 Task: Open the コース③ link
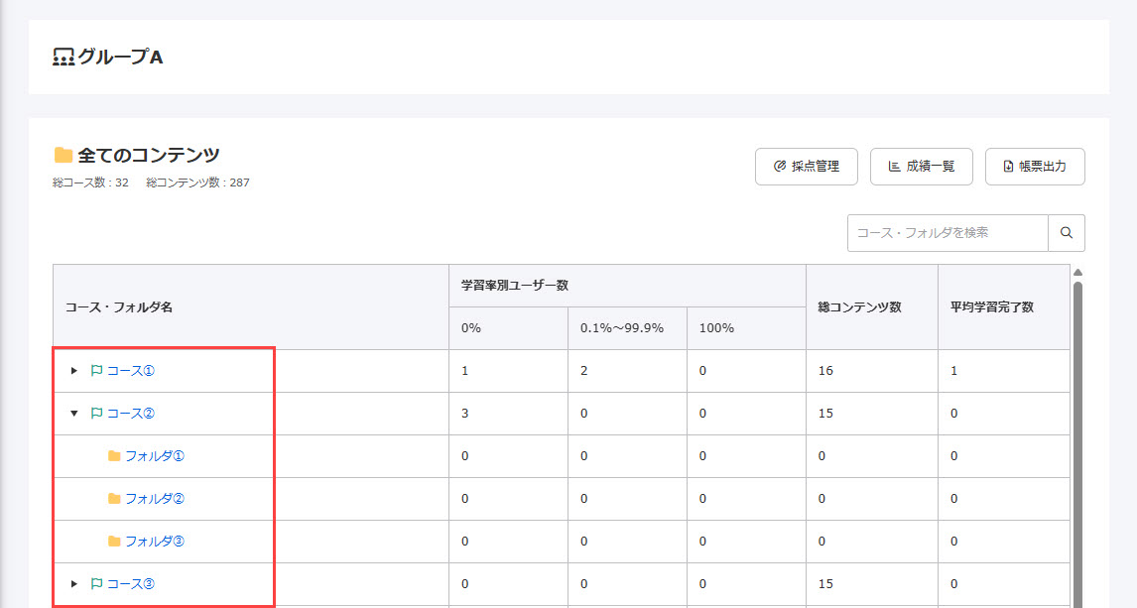131,584
